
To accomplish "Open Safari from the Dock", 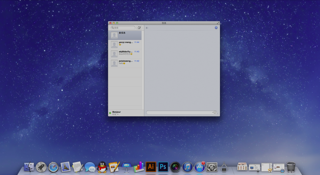I will pos(54,167).
